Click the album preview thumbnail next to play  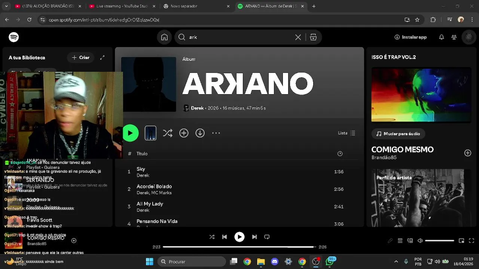pos(150,133)
